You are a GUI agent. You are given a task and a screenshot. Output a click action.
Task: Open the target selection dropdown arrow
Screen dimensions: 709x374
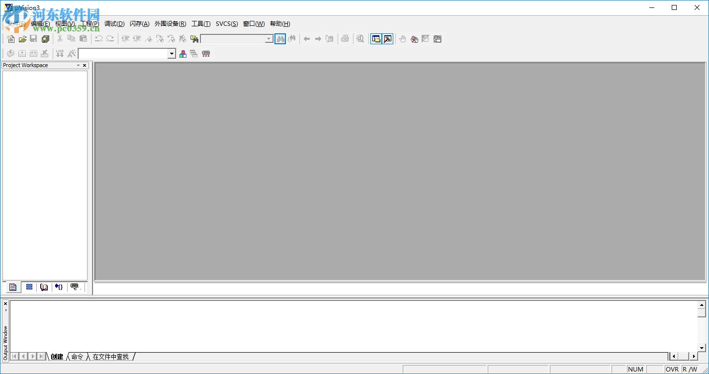(172, 54)
